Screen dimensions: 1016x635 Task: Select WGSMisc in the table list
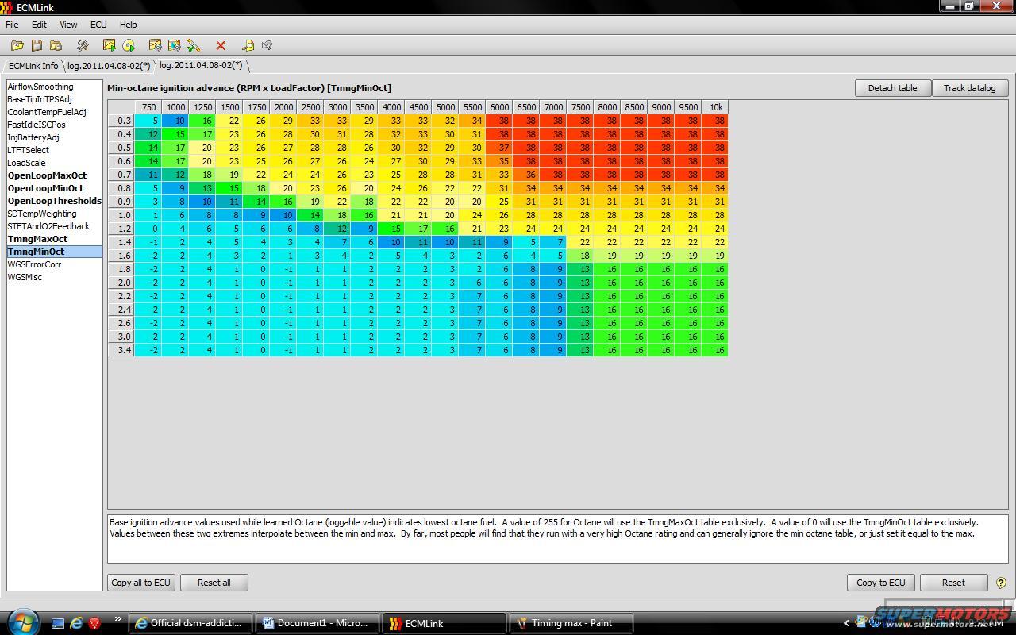[x=25, y=277]
